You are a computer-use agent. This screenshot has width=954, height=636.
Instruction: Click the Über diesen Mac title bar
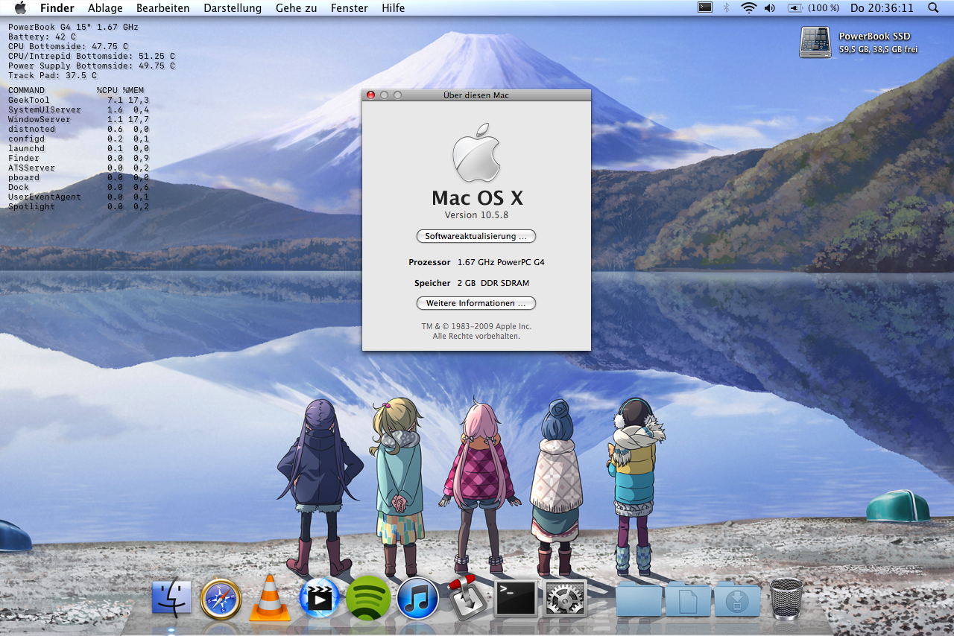pyautogui.click(x=476, y=95)
